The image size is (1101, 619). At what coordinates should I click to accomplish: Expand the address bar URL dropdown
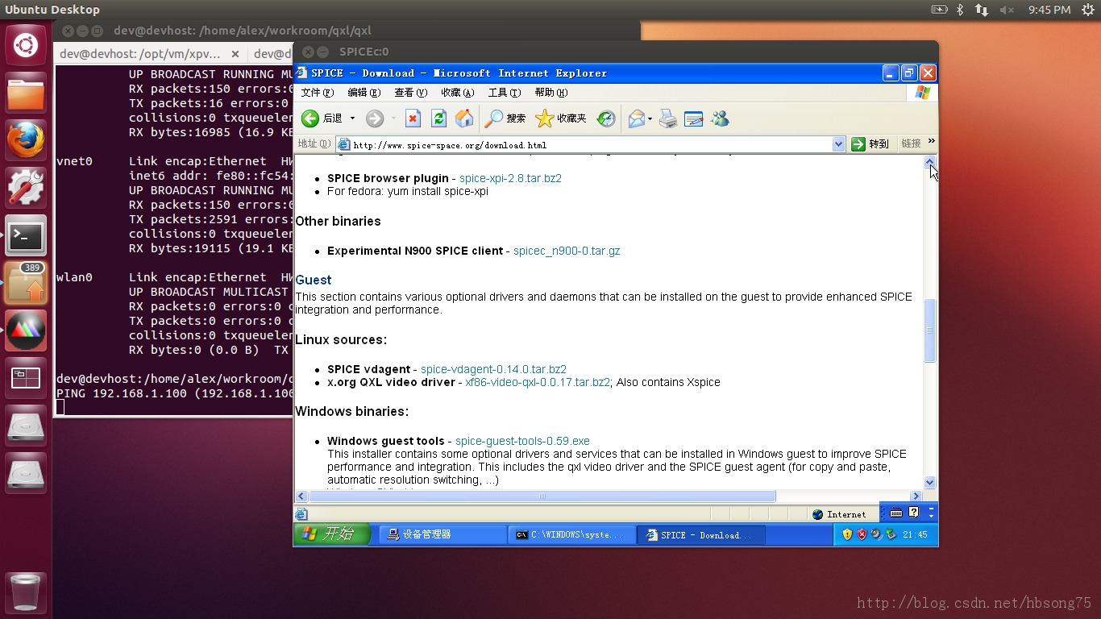coord(838,144)
